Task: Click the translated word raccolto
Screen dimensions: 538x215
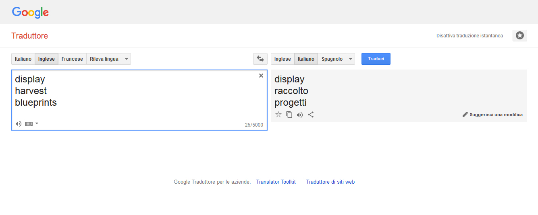Action: tap(291, 91)
